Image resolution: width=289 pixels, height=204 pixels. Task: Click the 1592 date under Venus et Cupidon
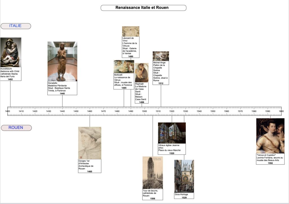(270, 163)
